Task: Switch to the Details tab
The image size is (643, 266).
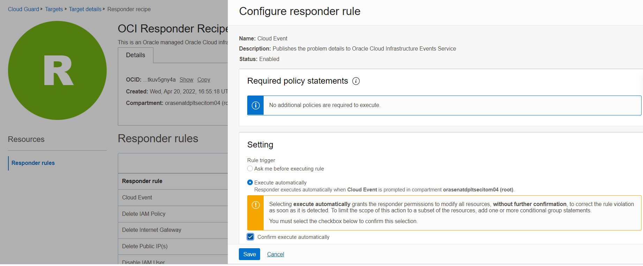Action: point(135,55)
